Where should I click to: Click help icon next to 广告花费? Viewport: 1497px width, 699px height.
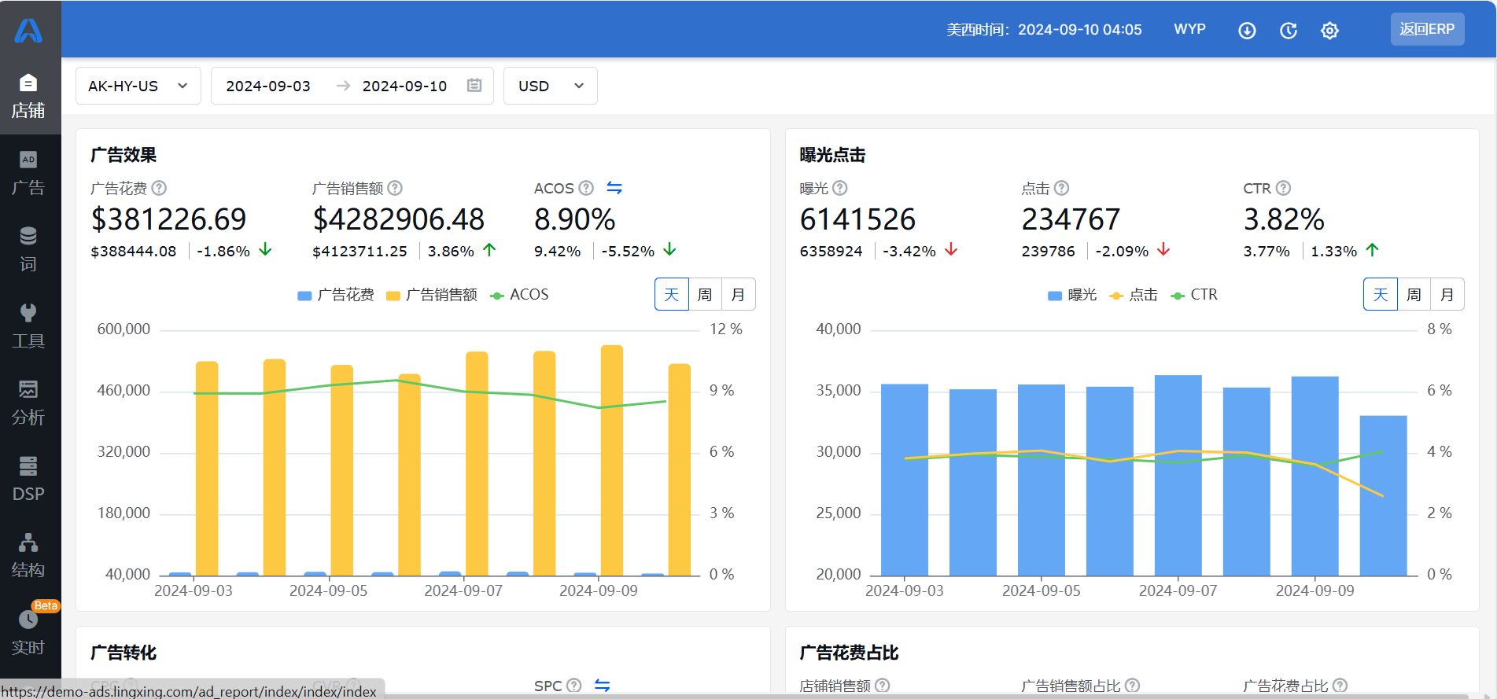coord(159,188)
